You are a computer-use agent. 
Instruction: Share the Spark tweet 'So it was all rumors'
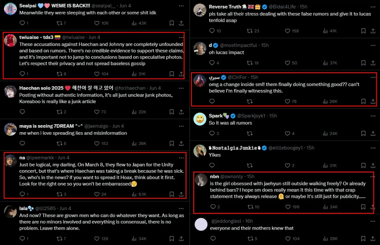[373, 133]
